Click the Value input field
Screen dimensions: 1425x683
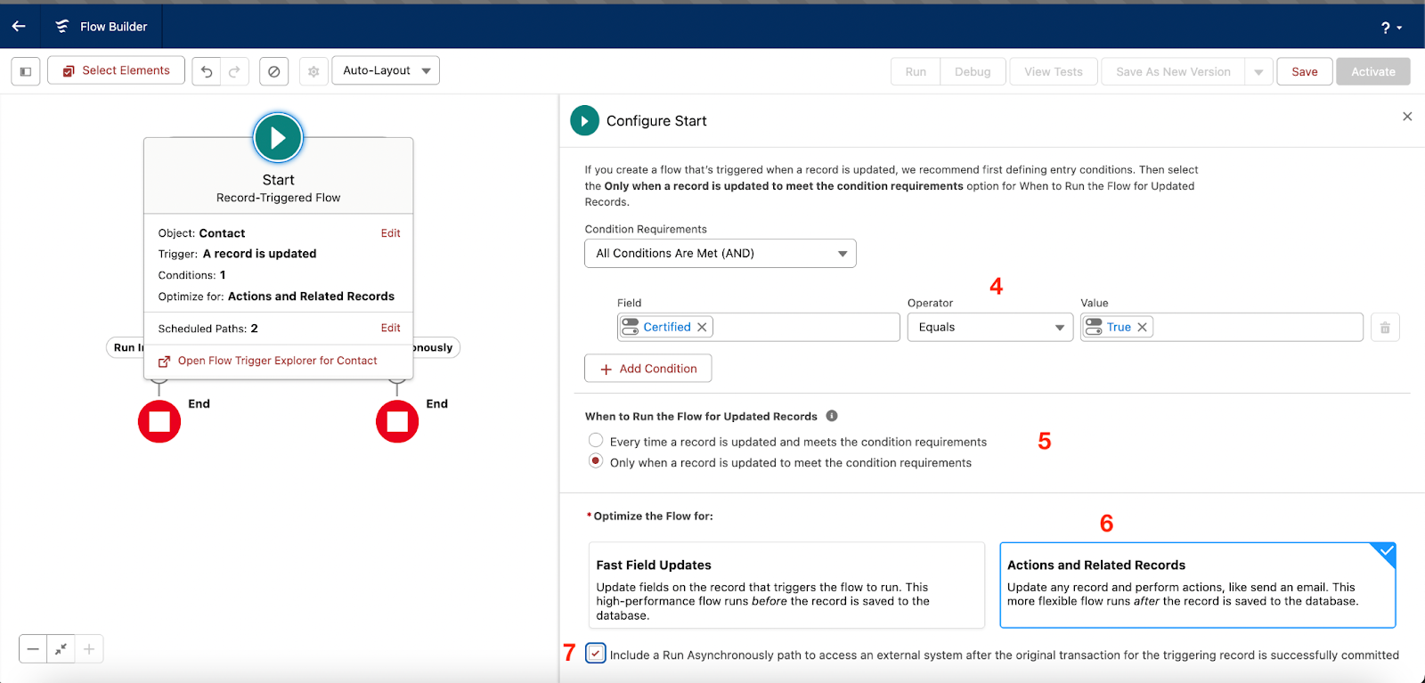(1222, 327)
